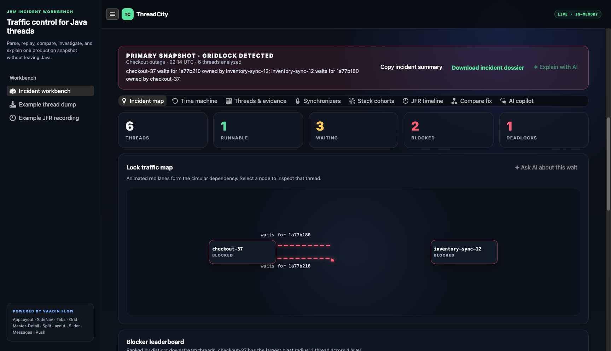Load the Example JFR recording

pos(50,118)
